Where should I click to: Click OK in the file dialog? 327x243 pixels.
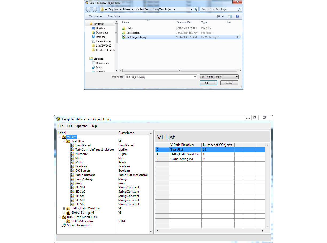207,83
